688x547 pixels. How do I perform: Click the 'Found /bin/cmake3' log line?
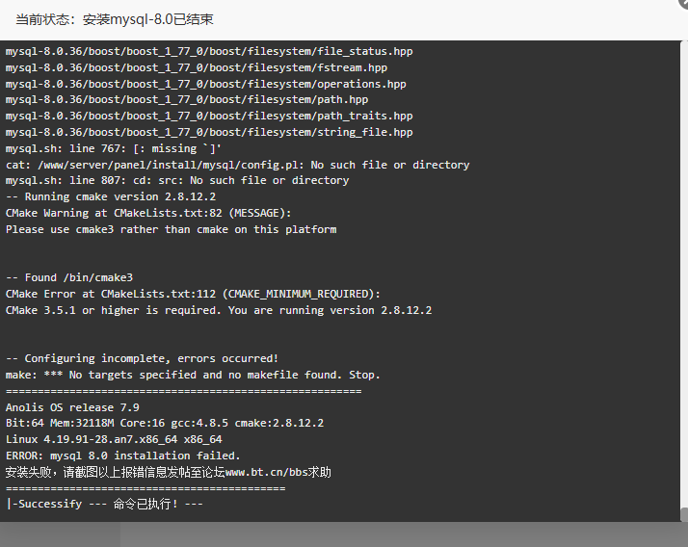[x=68, y=277]
